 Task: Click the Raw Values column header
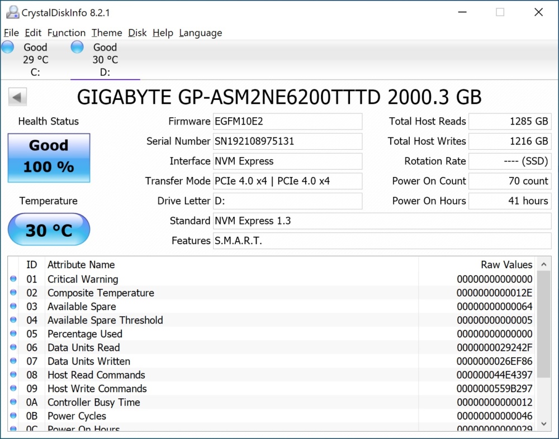click(x=506, y=265)
